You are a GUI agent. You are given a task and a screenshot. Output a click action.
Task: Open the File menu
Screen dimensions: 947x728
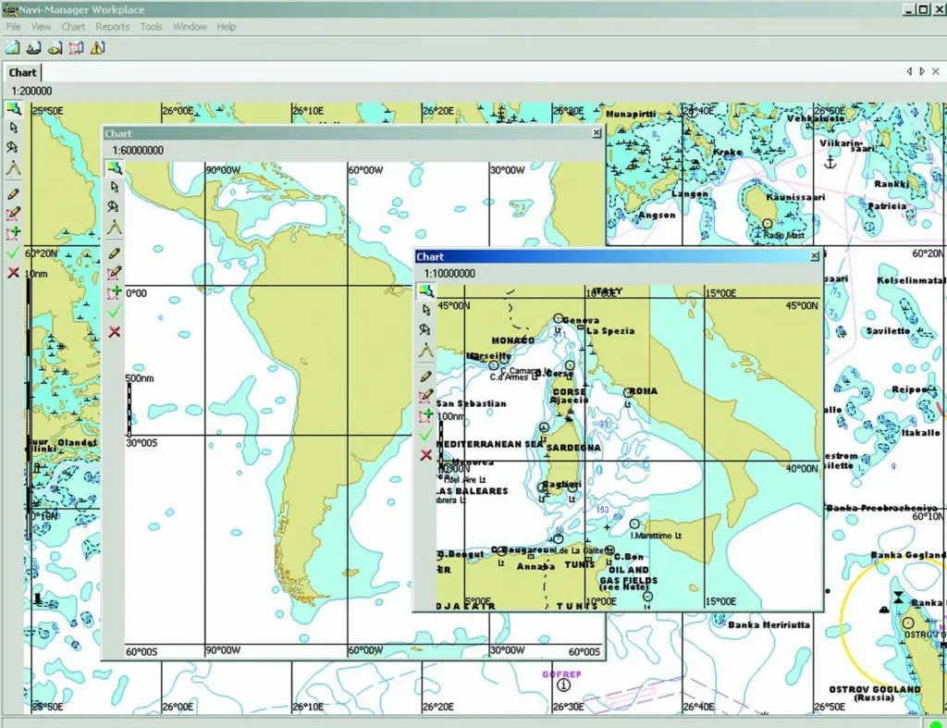[x=13, y=27]
